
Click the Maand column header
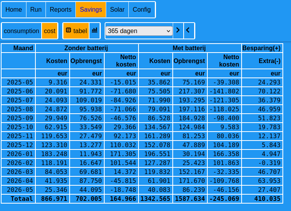click(x=18, y=48)
